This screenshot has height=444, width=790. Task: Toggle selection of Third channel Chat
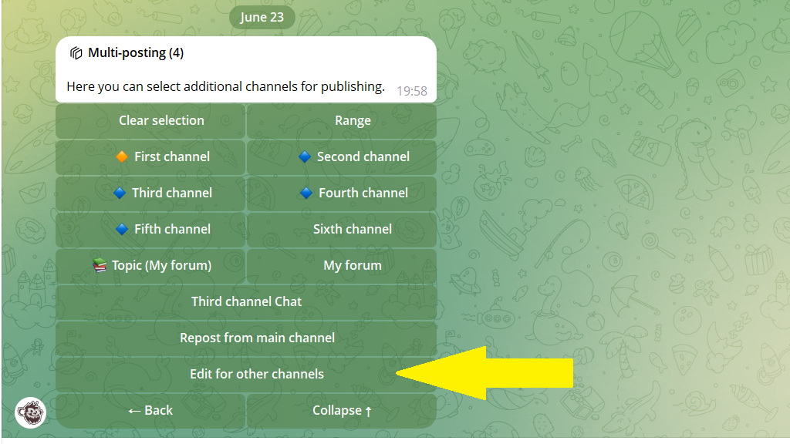[246, 302]
